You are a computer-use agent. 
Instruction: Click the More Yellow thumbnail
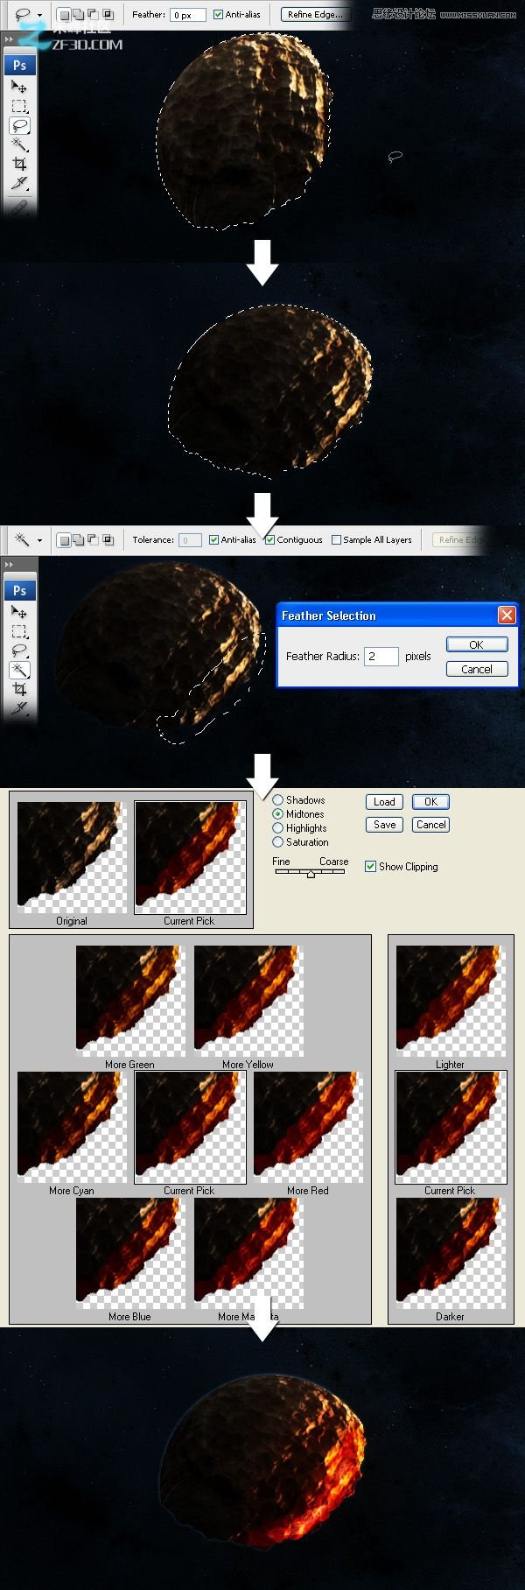point(248,1002)
